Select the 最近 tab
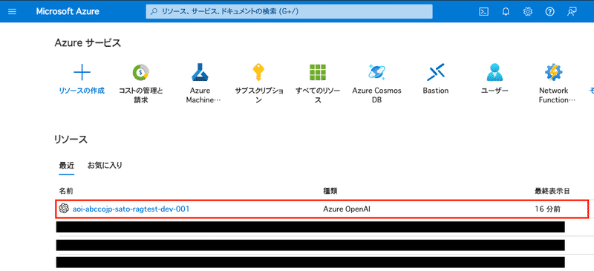Image resolution: width=594 pixels, height=271 pixels. [x=67, y=166]
